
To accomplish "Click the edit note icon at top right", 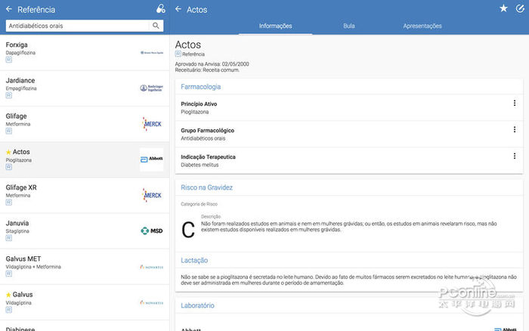I will click(520, 8).
